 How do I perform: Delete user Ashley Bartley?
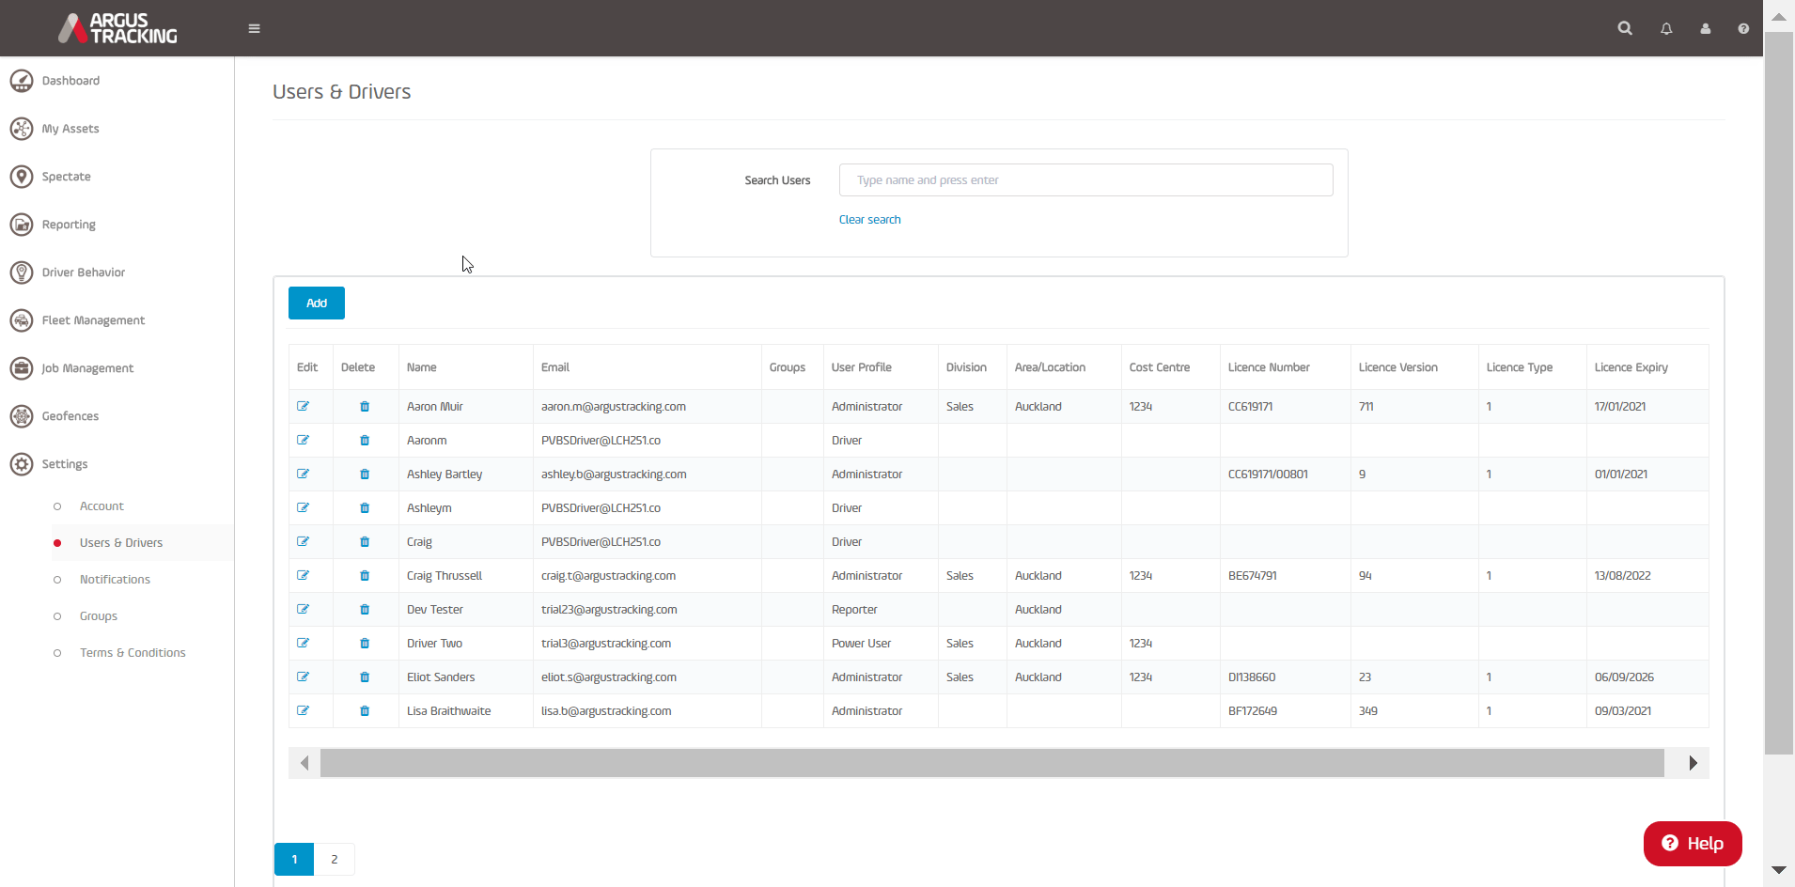365,475
